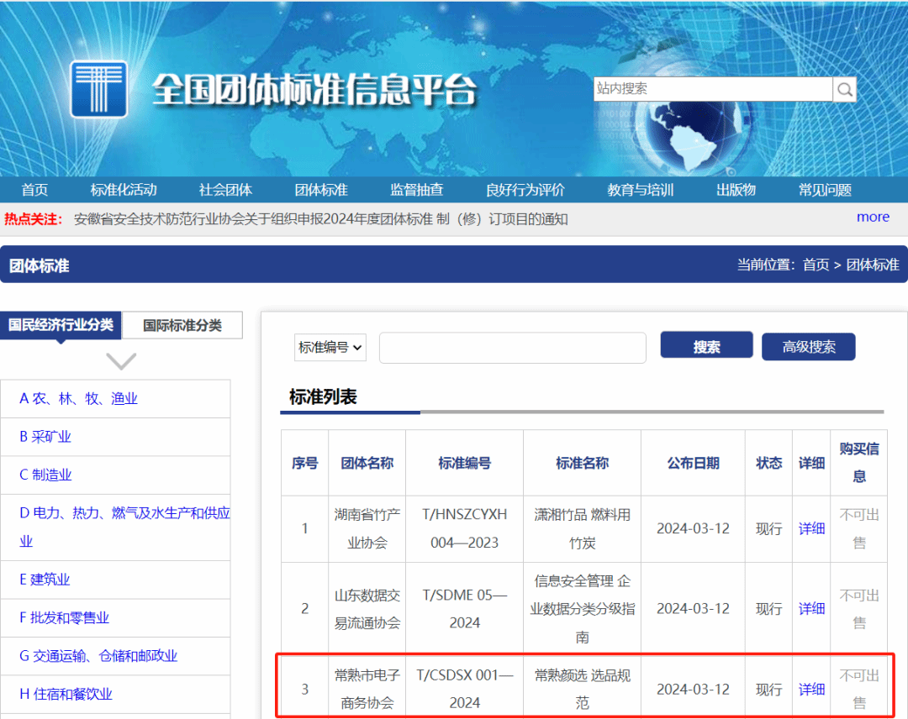Screen dimensions: 908x719
Task: Click standard name 潇湘竹品 燃料用竹炭
Action: click(x=582, y=528)
